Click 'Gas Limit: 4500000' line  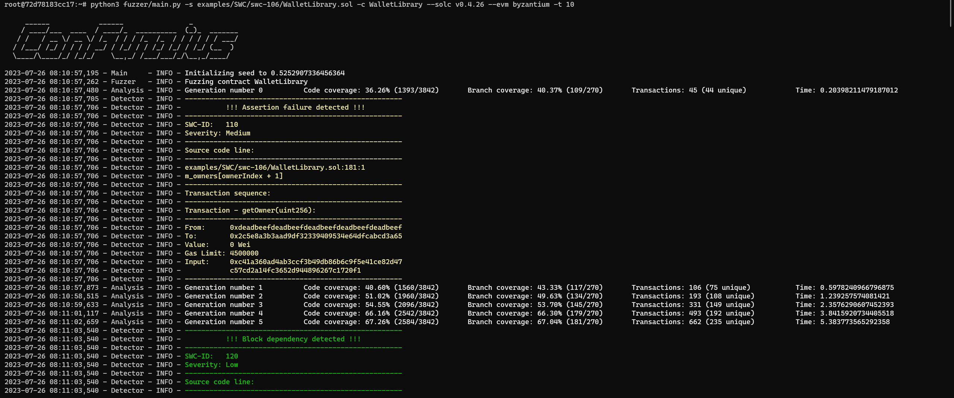point(222,253)
